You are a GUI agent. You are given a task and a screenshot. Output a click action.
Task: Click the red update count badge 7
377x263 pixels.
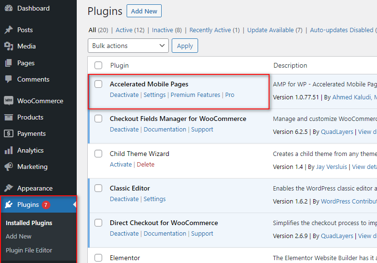[x=46, y=205]
